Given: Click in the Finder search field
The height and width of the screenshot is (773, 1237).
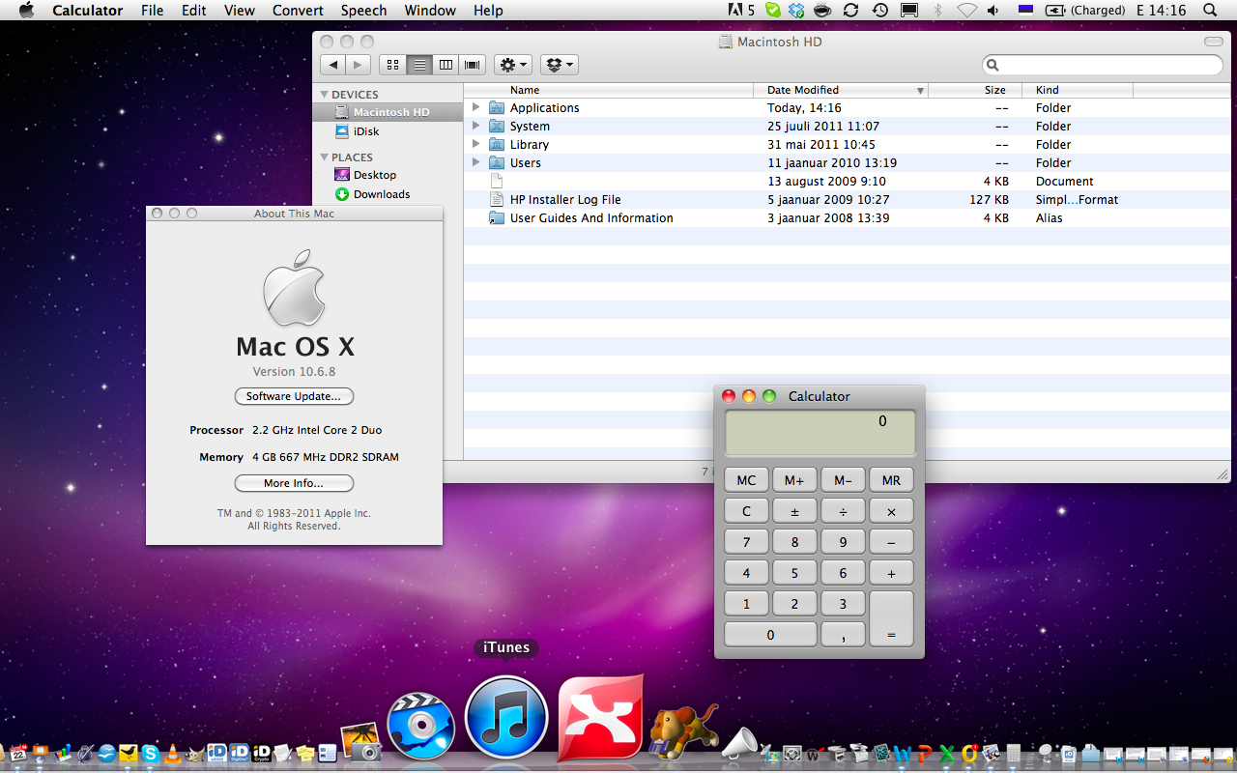Looking at the screenshot, I should pos(1103,65).
